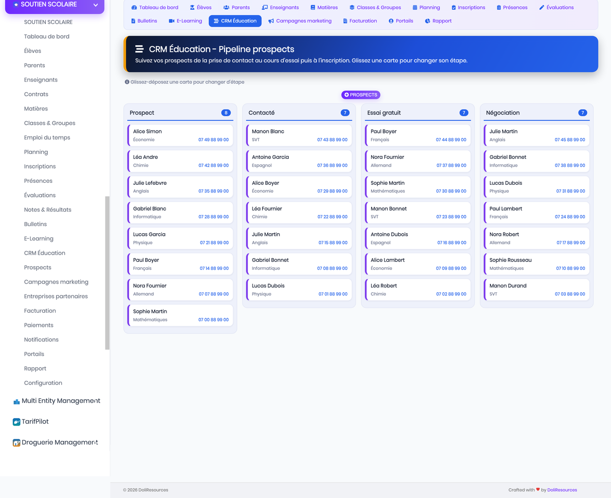Select Prospects in the sidebar menu

[38, 267]
